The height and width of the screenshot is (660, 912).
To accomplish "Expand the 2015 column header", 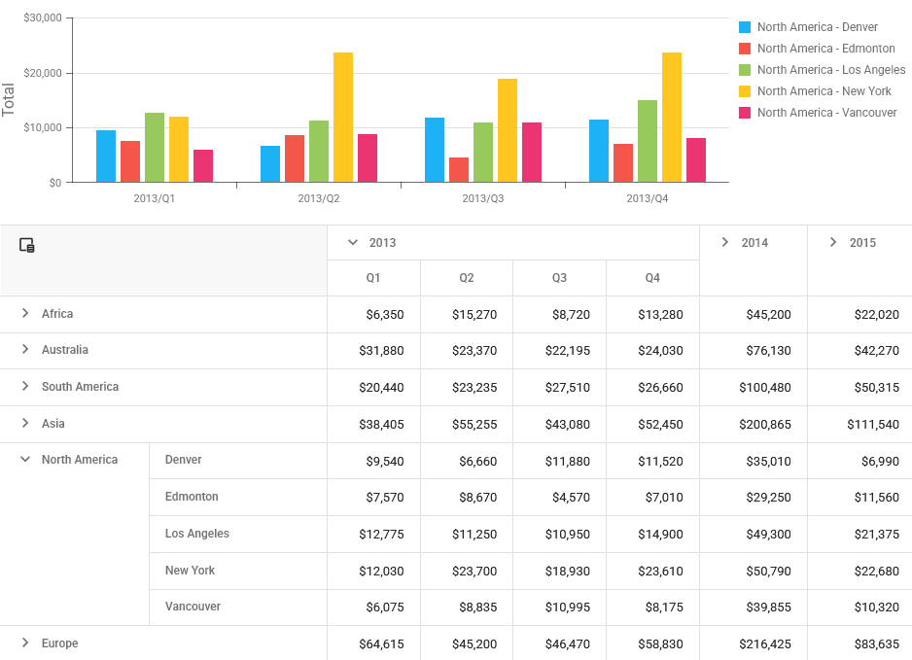I will coord(833,242).
